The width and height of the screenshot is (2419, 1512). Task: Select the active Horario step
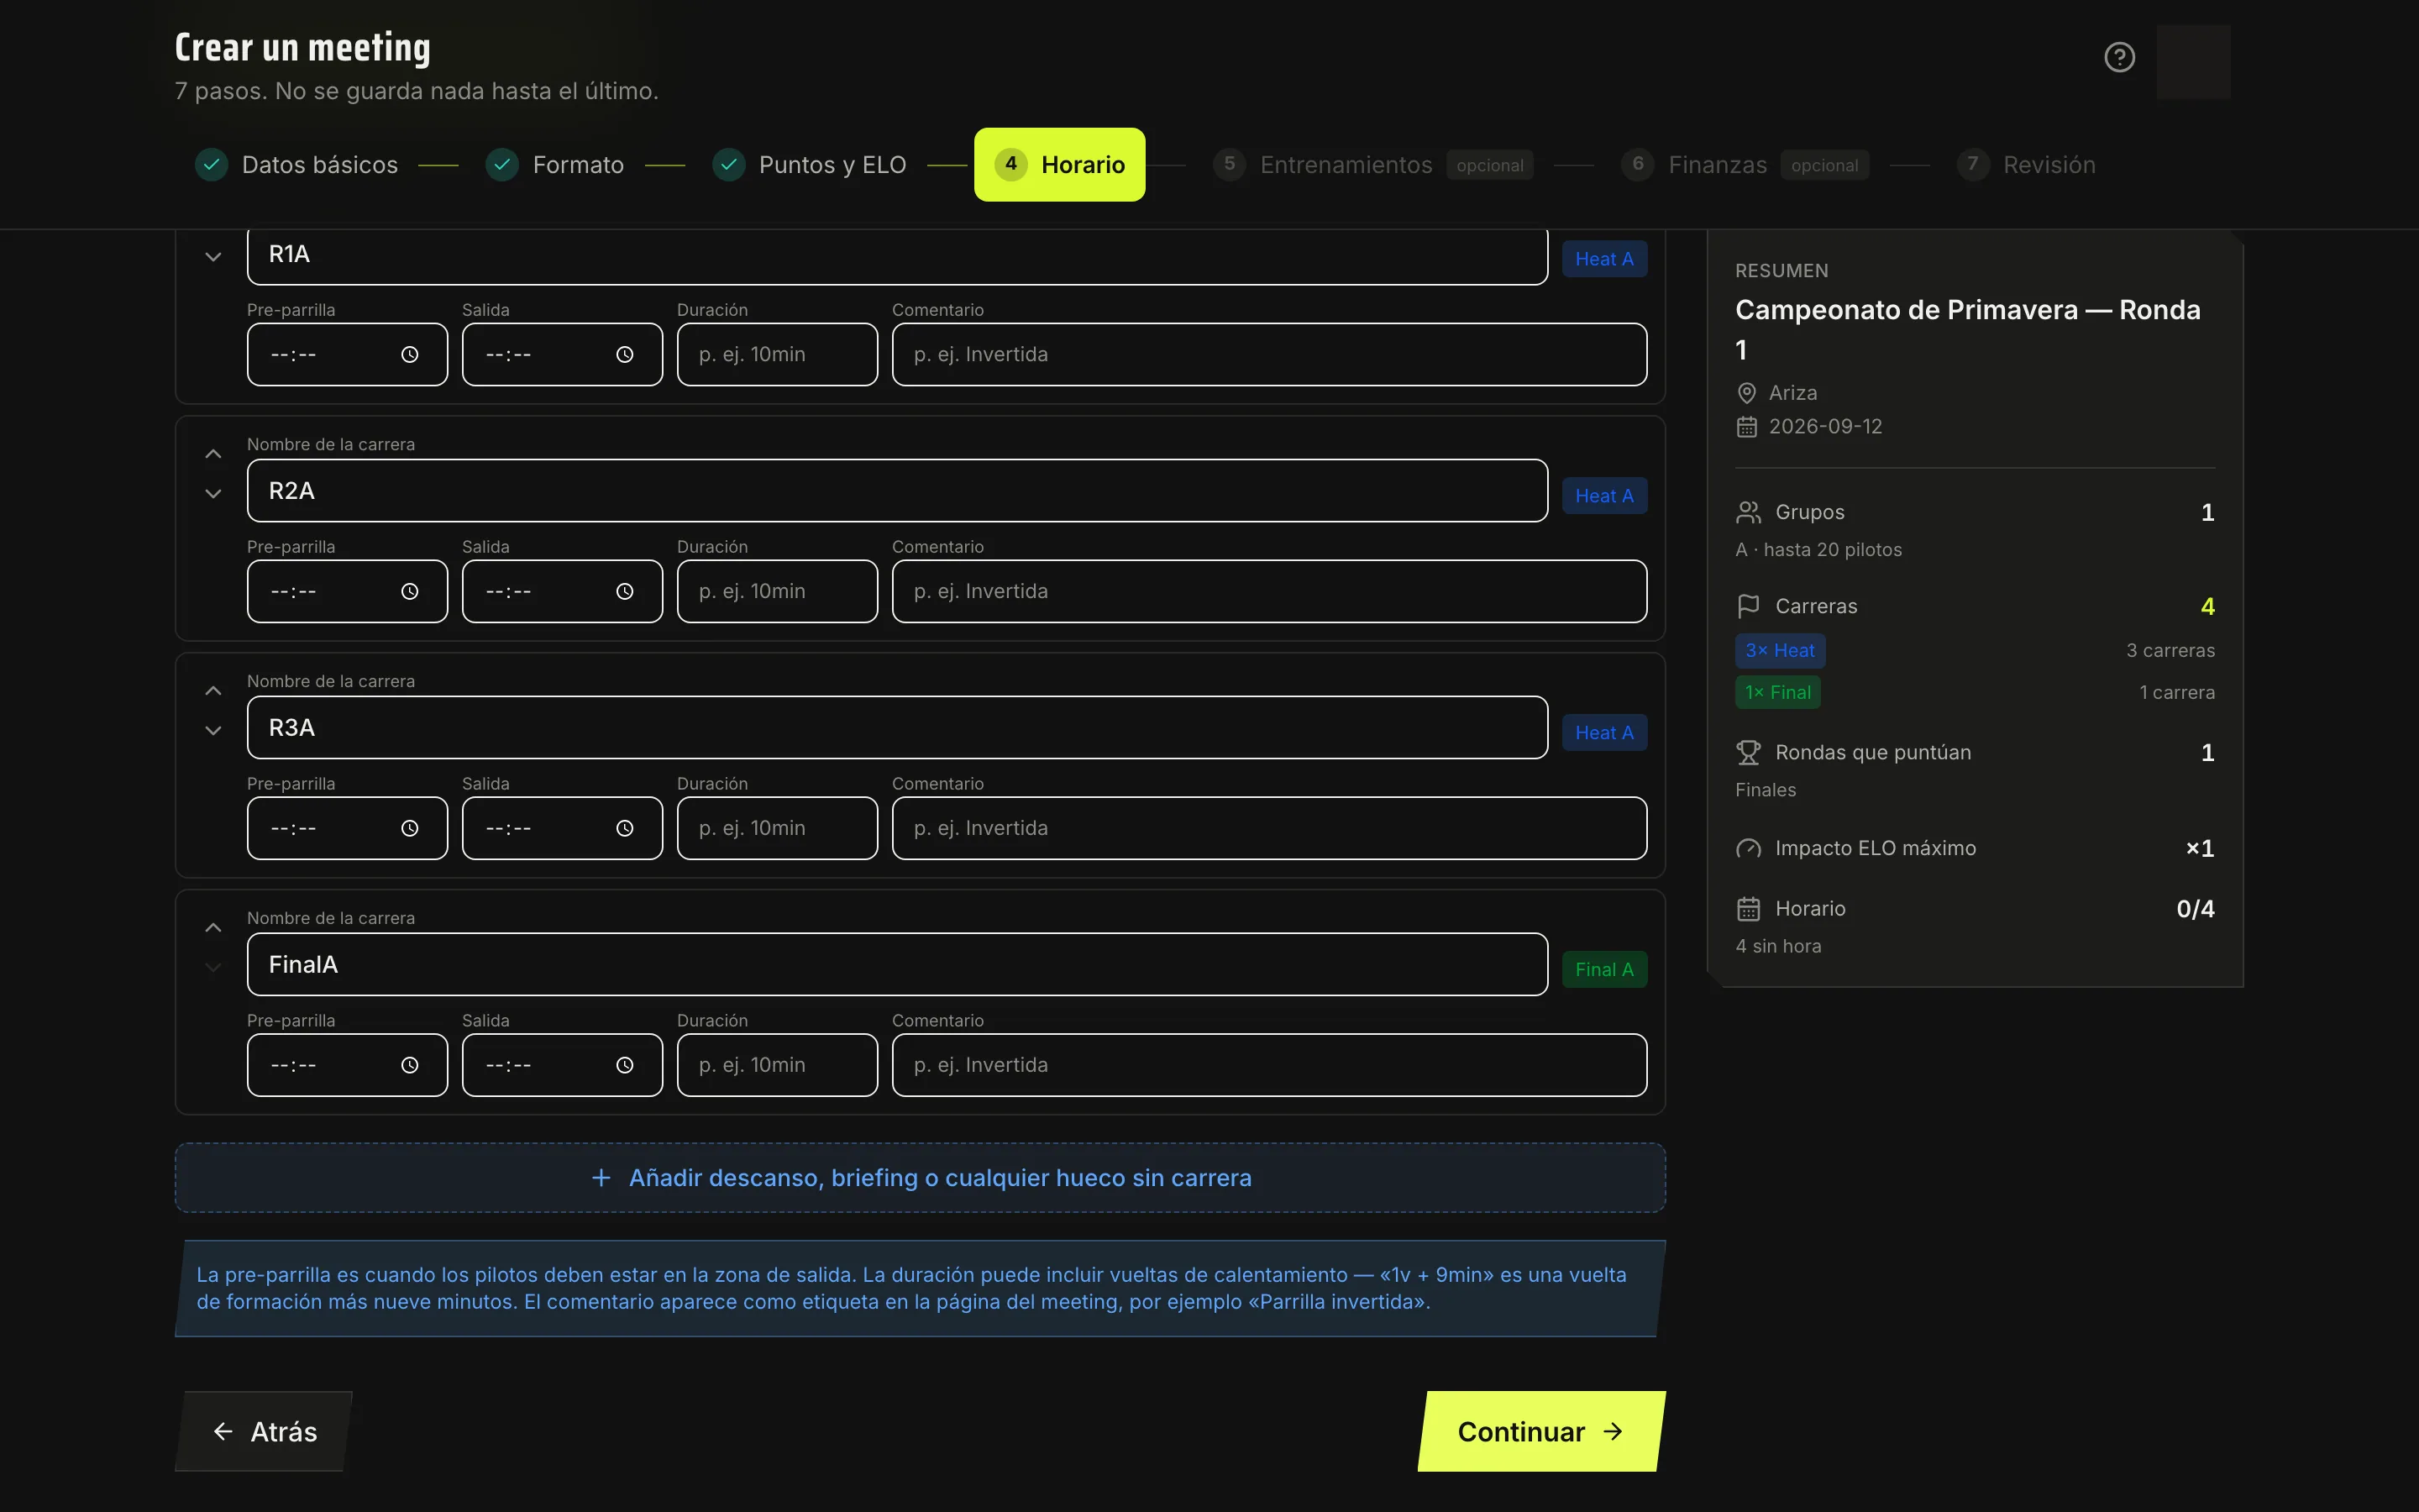pyautogui.click(x=1059, y=165)
